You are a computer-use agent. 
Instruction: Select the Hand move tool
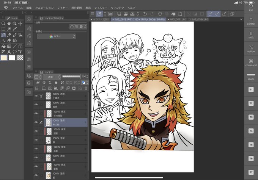tap(9, 23)
